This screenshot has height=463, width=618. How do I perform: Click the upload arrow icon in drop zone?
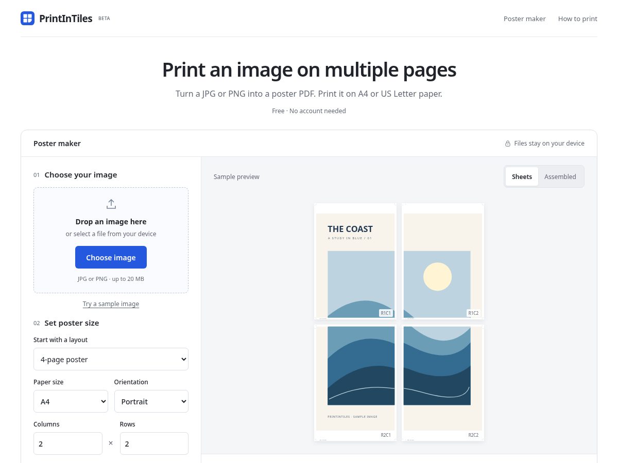pyautogui.click(x=111, y=204)
